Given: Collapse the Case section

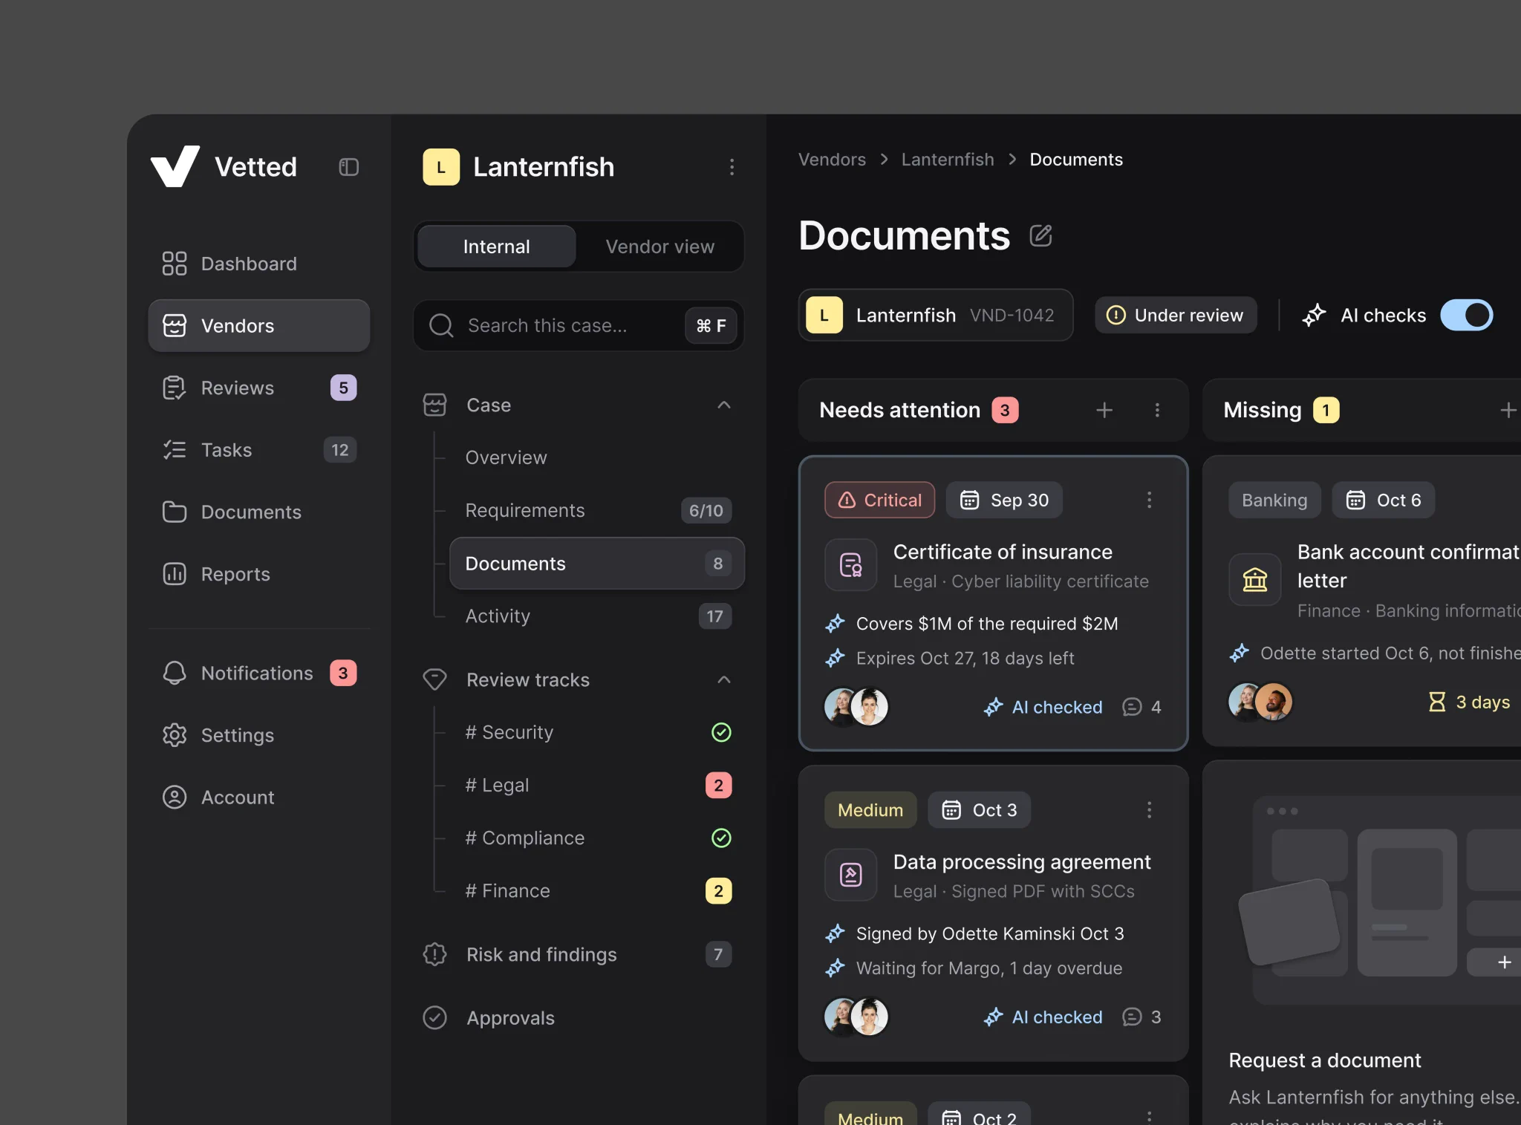Looking at the screenshot, I should click(724, 405).
